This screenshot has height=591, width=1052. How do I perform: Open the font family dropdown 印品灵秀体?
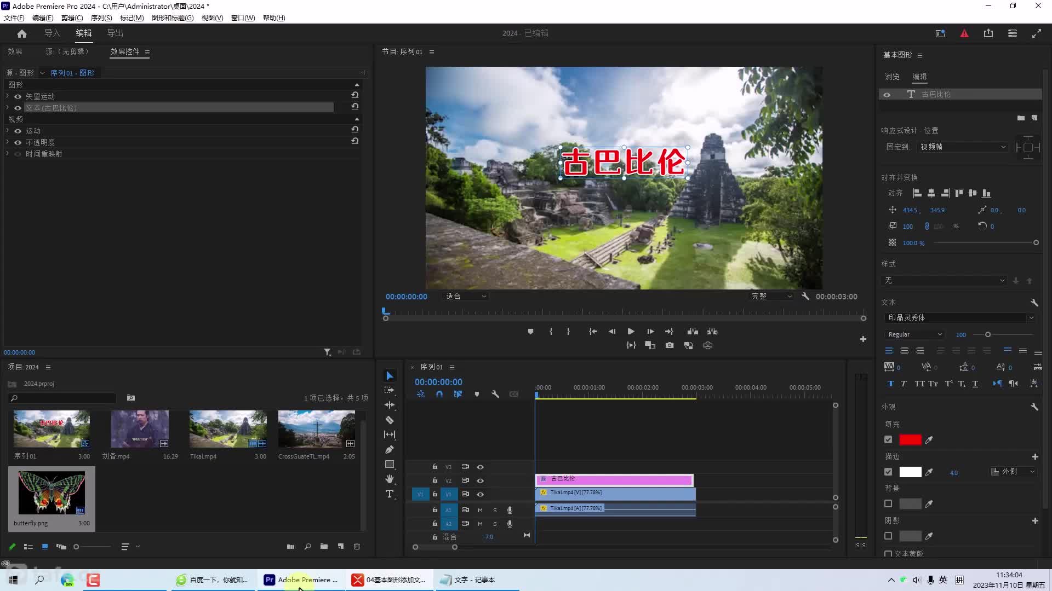960,317
